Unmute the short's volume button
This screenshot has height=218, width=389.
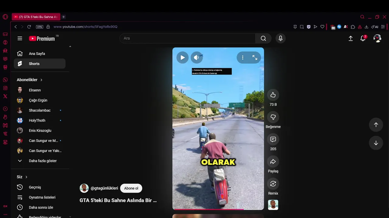pos(197,58)
